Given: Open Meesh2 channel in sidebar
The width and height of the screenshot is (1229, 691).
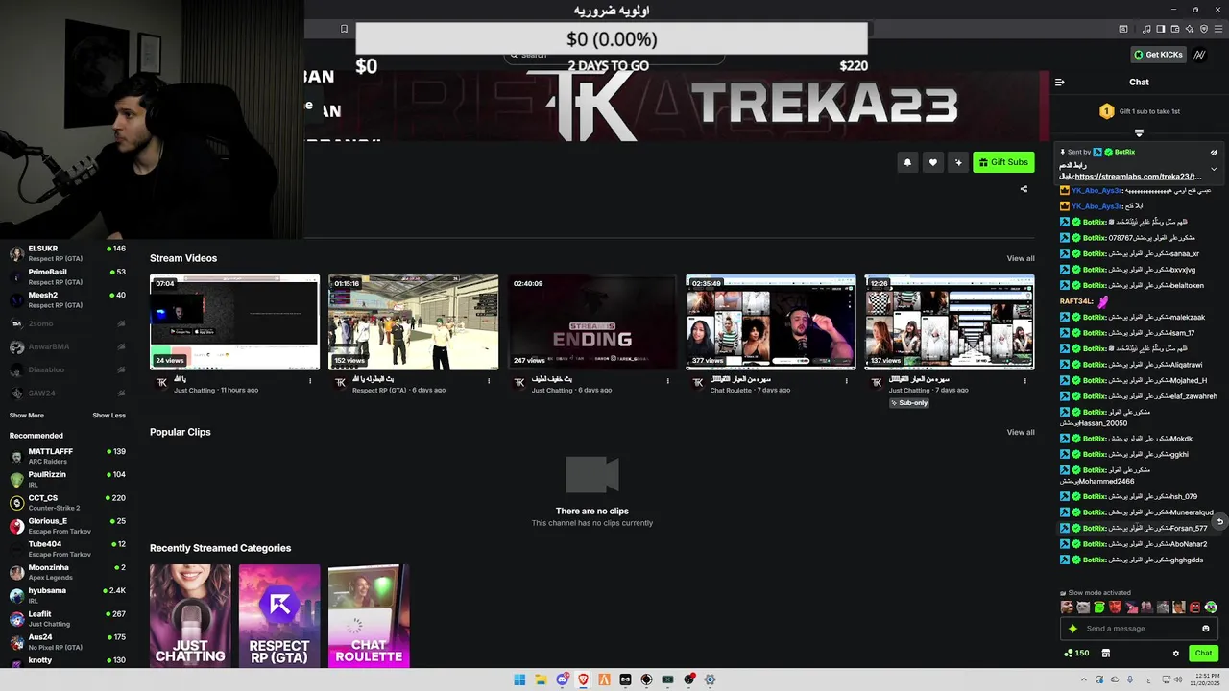Looking at the screenshot, I should 67,299.
